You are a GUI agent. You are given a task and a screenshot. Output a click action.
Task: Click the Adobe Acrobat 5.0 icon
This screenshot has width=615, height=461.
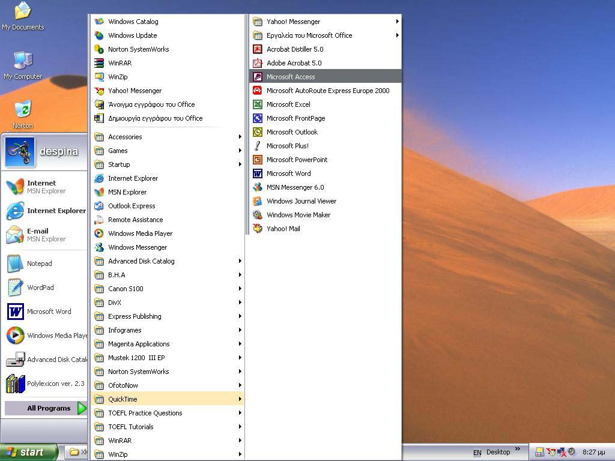(x=257, y=62)
